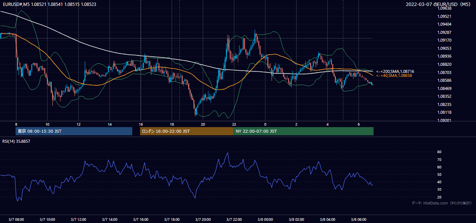Screen dimensions: 476x223
Task: Click price axis label 1.09404
Action: tap(445, 24)
